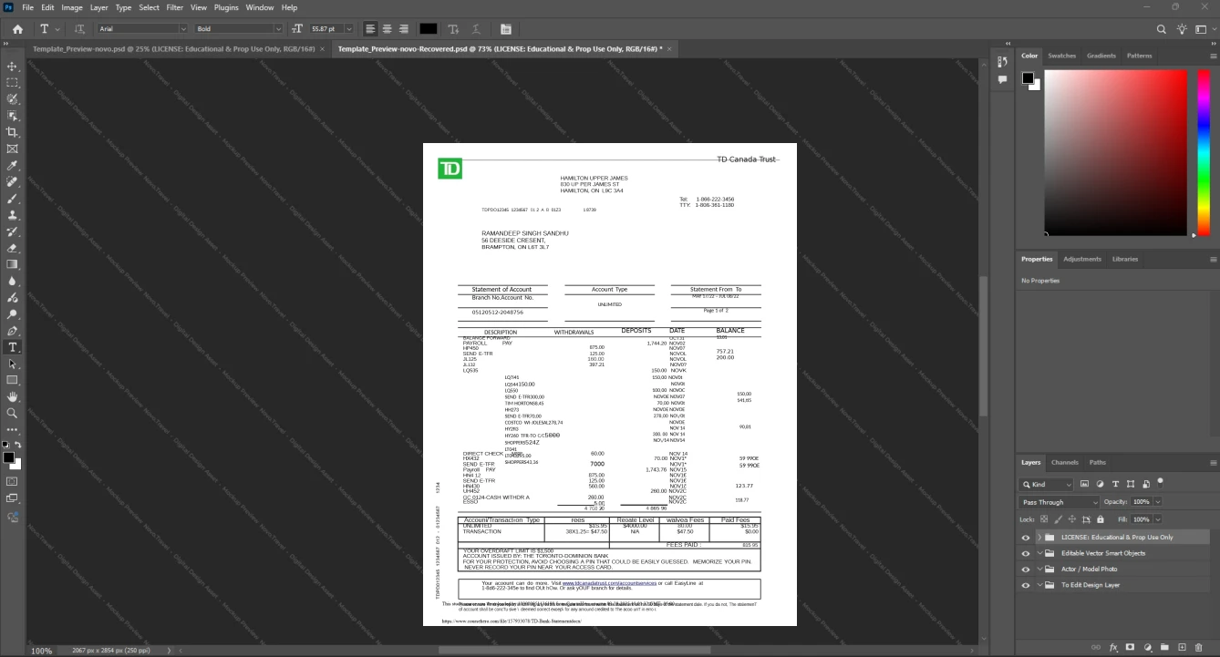
Task: Toggle text orientation in options bar
Action: point(79,29)
